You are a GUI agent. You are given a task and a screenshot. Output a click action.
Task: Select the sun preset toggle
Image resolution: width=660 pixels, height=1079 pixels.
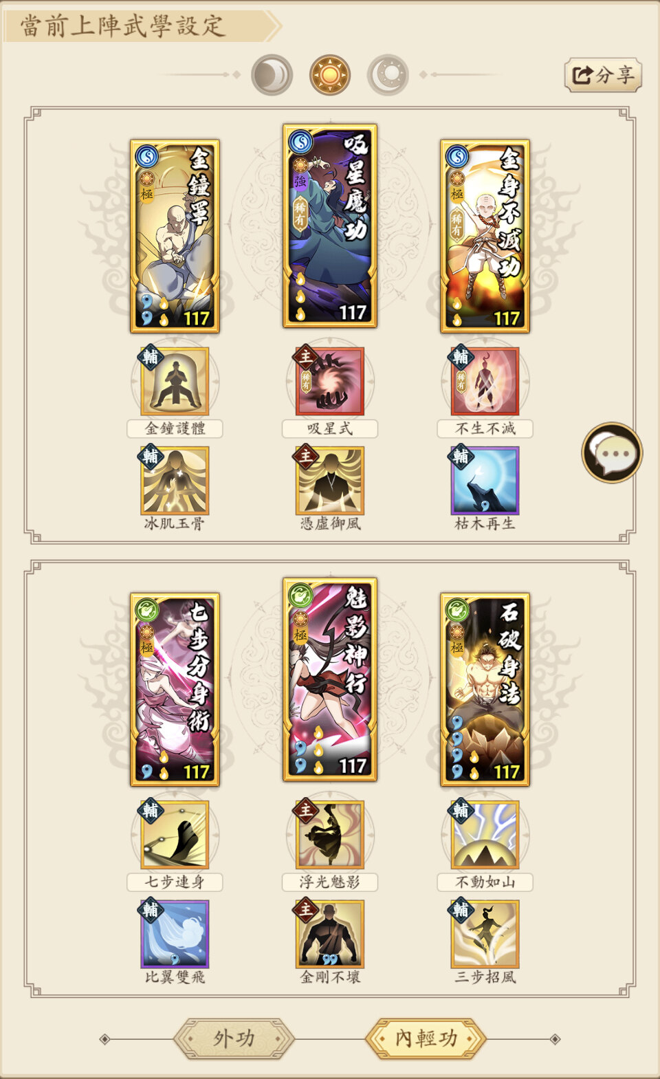point(330,74)
